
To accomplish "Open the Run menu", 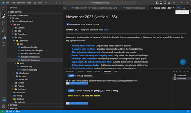I will [x=40, y=3].
